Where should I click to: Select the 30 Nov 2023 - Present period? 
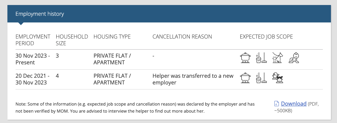tap(33, 59)
